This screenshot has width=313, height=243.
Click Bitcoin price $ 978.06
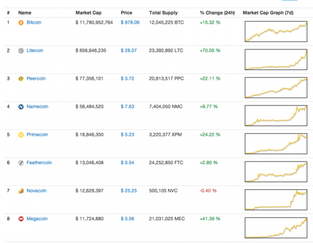click(130, 22)
